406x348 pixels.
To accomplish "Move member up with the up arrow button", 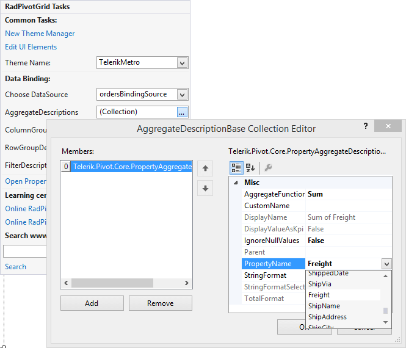I will pyautogui.click(x=205, y=169).
